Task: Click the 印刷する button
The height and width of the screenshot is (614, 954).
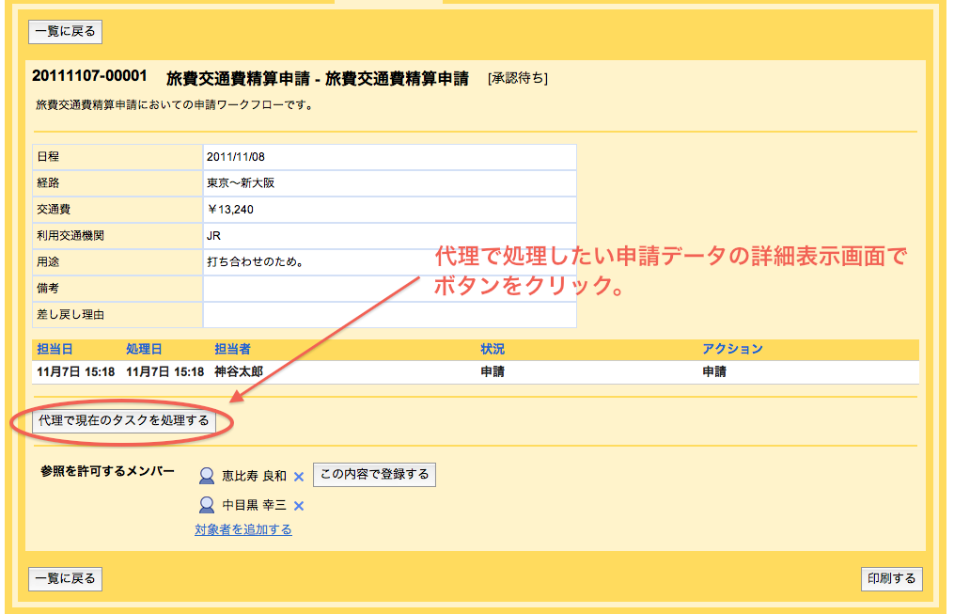Action: pyautogui.click(x=891, y=578)
